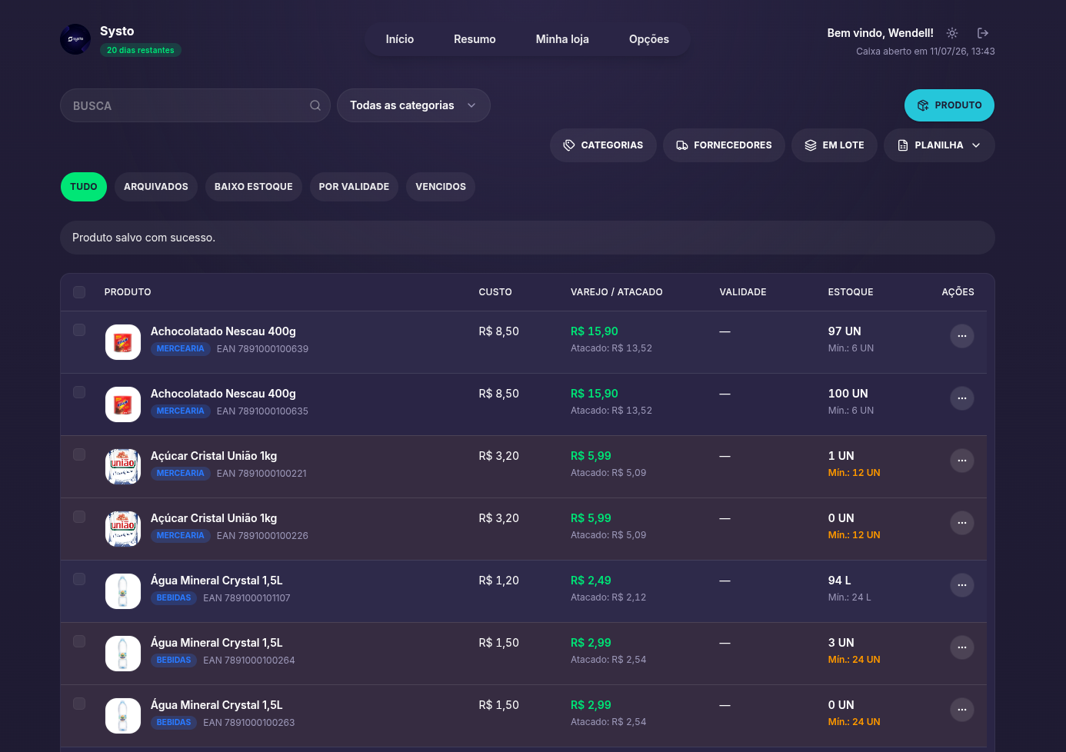Click the Produto column header

tap(128, 292)
